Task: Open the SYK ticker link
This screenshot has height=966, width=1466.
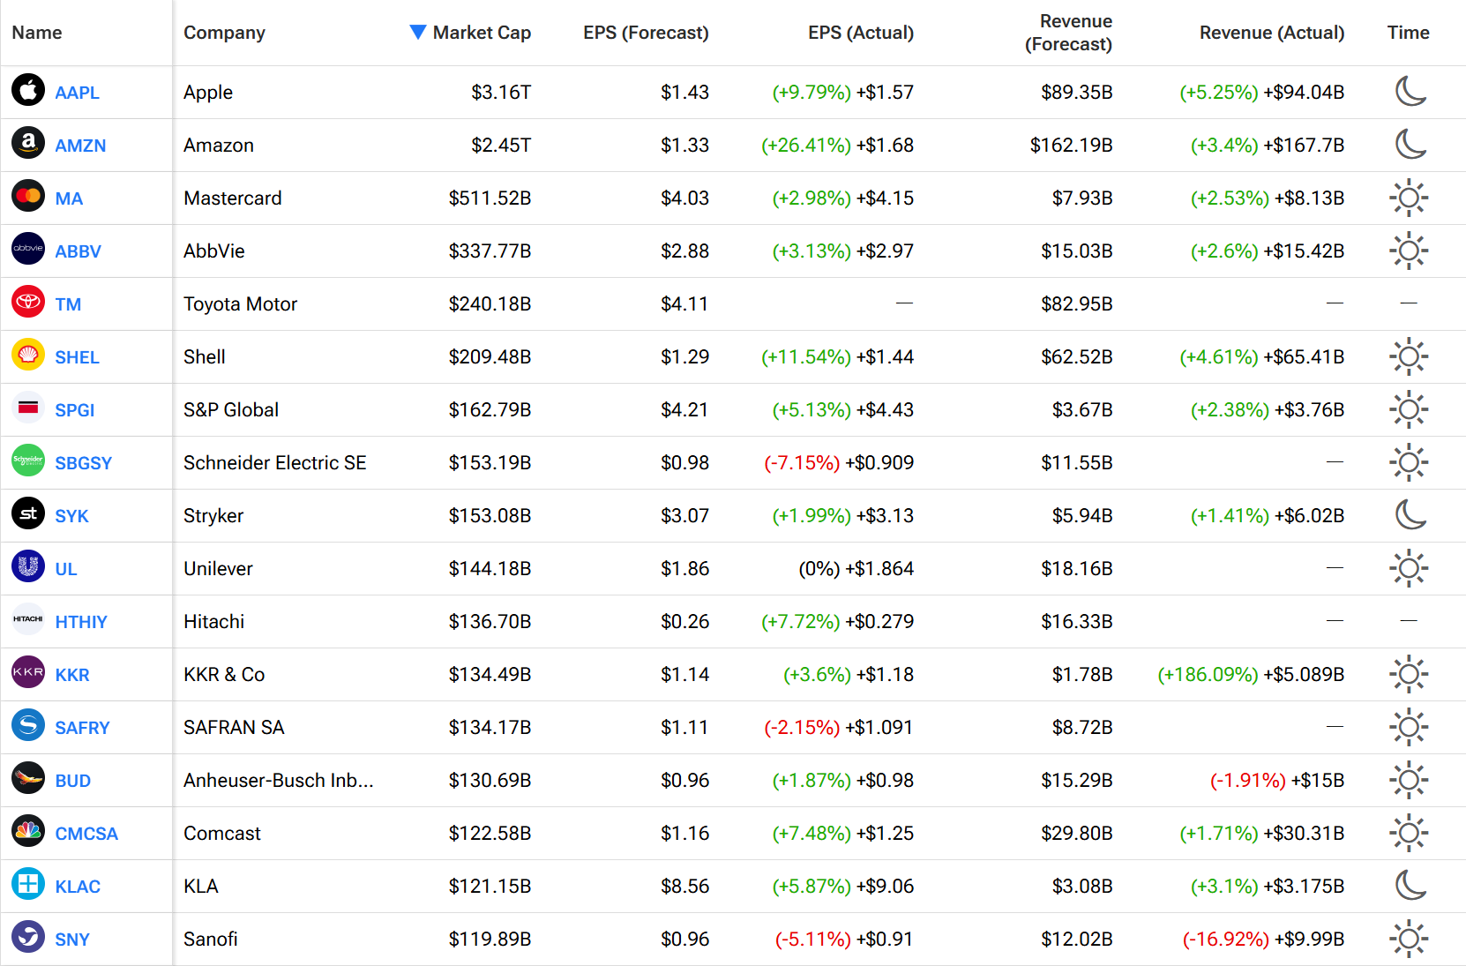Action: [71, 516]
